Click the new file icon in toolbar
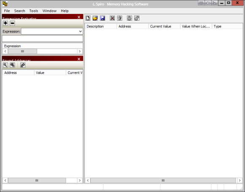Screen dimensions: 245x192 point(88,18)
